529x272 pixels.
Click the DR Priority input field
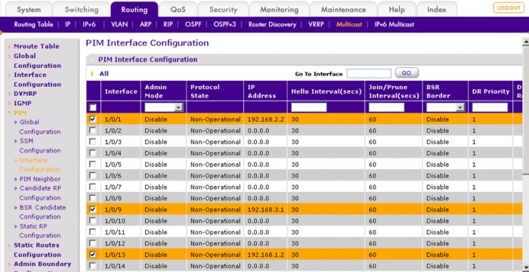[x=490, y=107]
